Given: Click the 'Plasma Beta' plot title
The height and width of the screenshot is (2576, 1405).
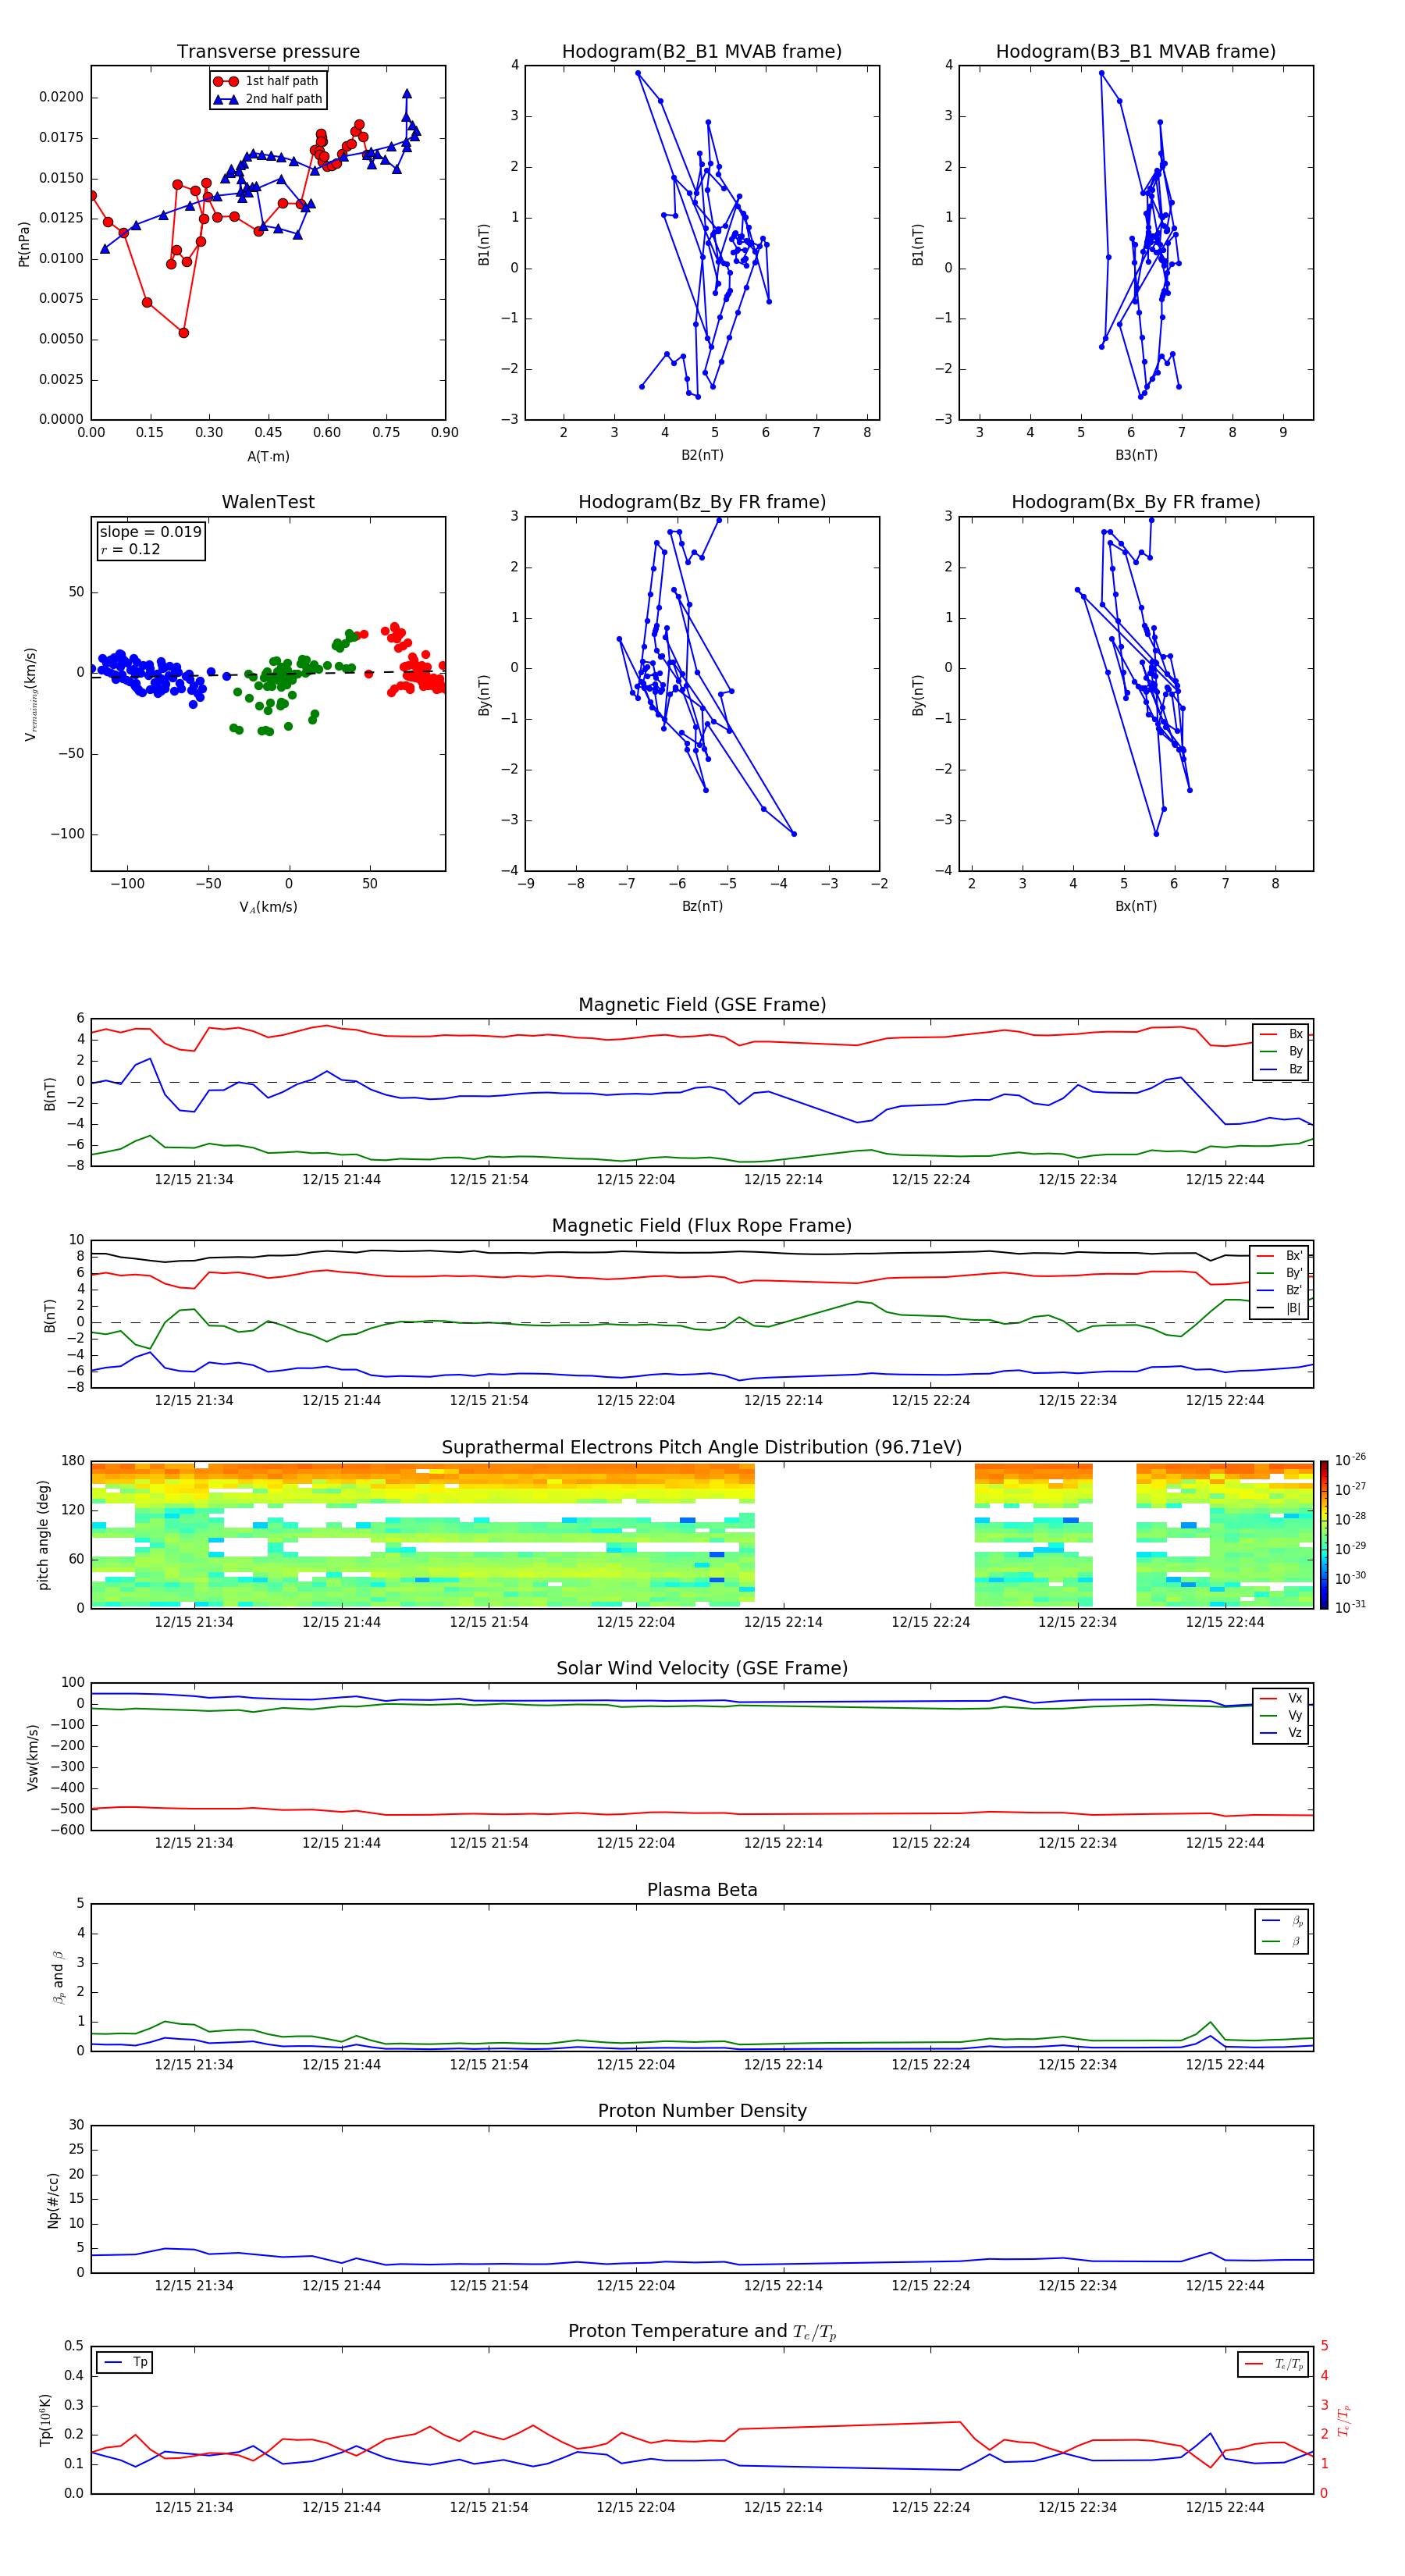Looking at the screenshot, I should pos(702,1891).
